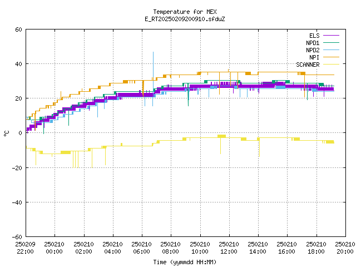Click the x-axis tick label 250210 06:00

coord(141,248)
